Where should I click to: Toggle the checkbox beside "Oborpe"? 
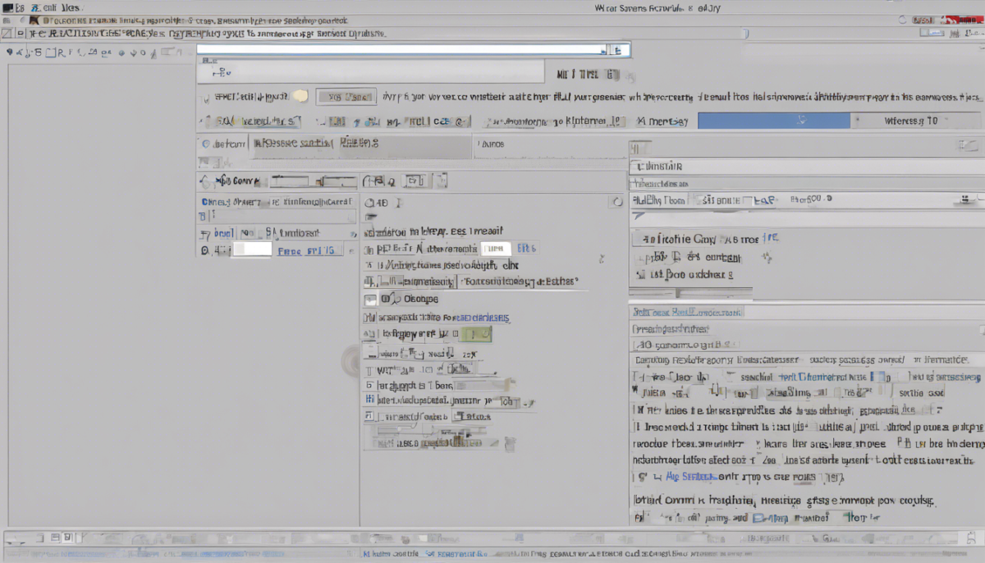(370, 300)
